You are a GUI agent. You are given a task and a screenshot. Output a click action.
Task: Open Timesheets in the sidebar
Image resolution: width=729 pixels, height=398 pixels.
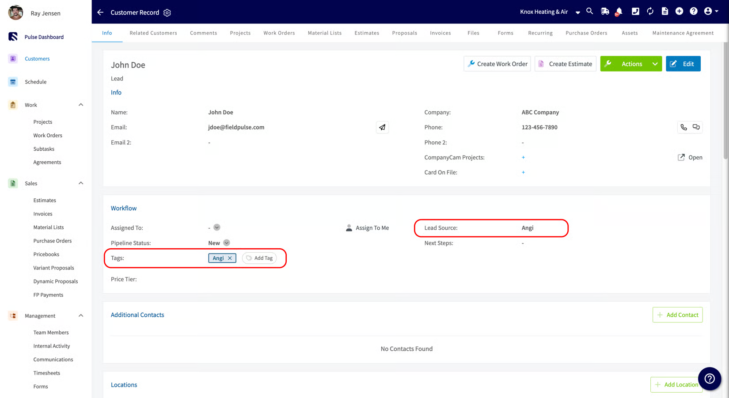coord(46,373)
